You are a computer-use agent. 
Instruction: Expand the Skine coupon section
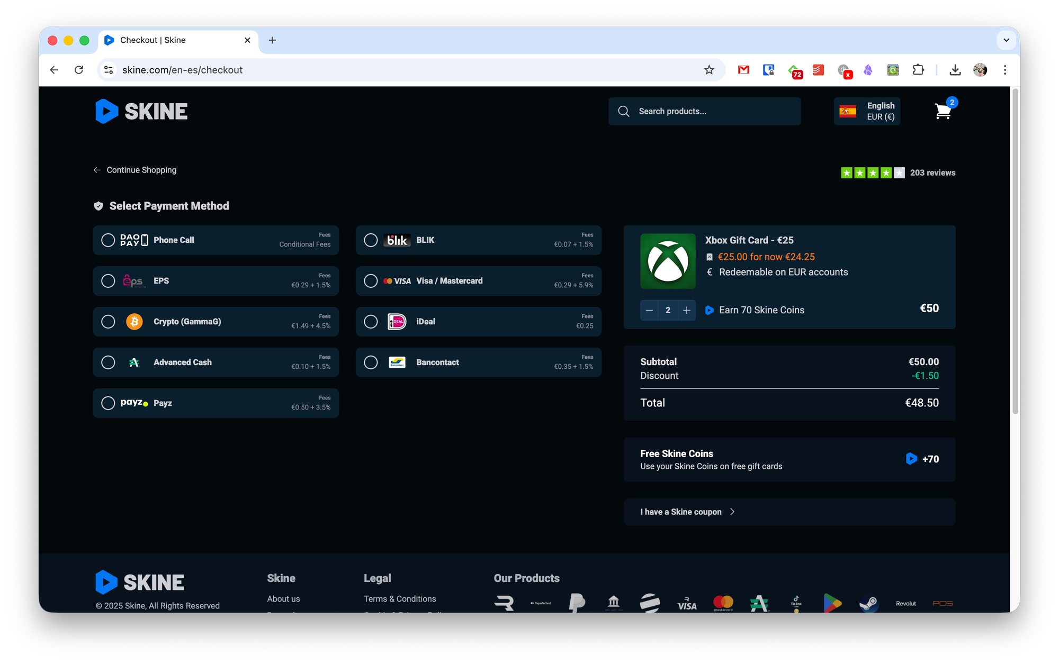tap(687, 512)
